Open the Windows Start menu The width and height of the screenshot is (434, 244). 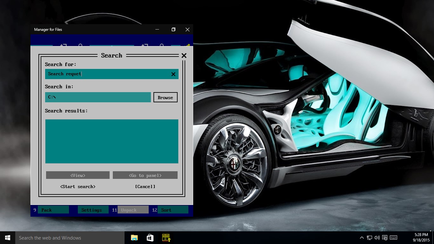click(x=8, y=238)
